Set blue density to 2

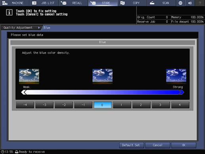(x=142, y=105)
